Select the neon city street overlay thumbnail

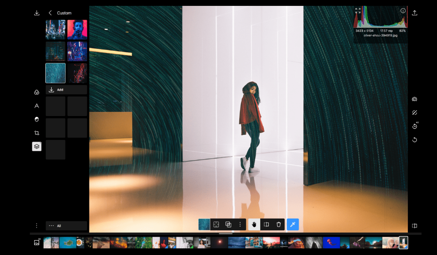(55, 30)
